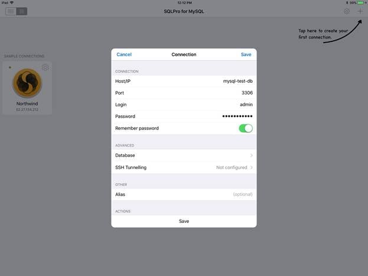This screenshot has width=368, height=276.
Task: Expand the Database row chevron
Action: point(252,155)
